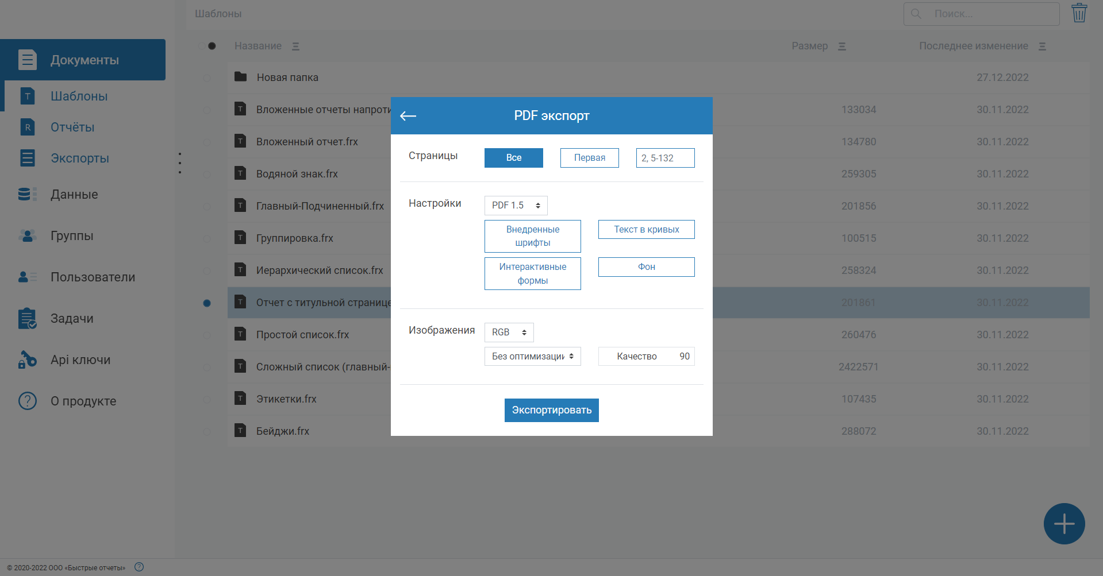This screenshot has width=1103, height=576.
Task: Click the Данные database icon
Action: (x=27, y=195)
